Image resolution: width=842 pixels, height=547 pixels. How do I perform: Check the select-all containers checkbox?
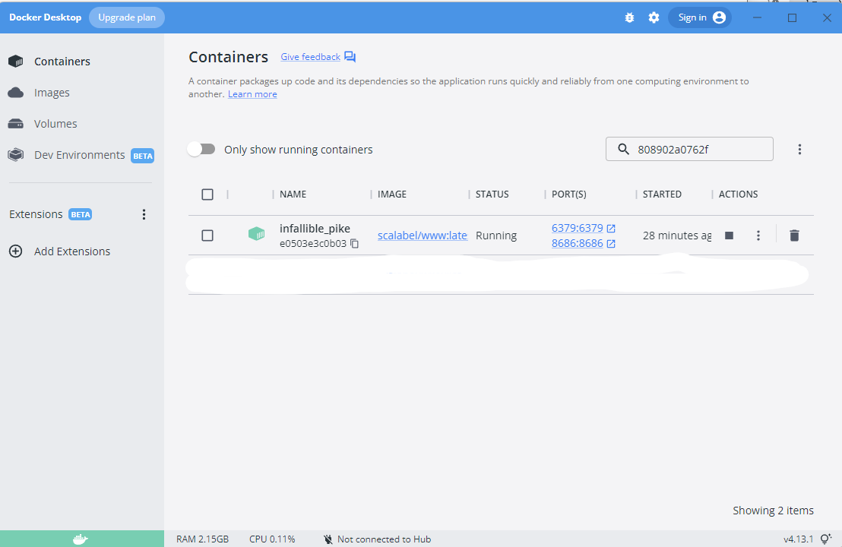click(207, 194)
